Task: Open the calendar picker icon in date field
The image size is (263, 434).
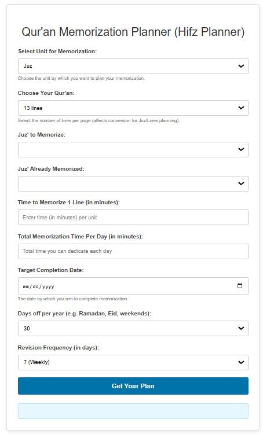Action: pyautogui.click(x=240, y=286)
